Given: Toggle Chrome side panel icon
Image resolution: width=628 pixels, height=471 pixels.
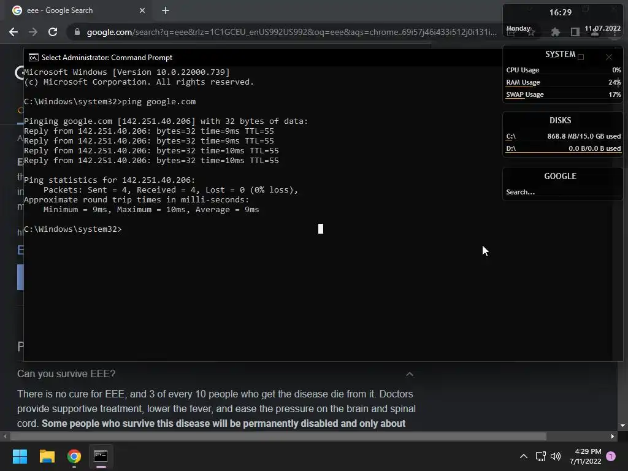Looking at the screenshot, I should pyautogui.click(x=575, y=32).
